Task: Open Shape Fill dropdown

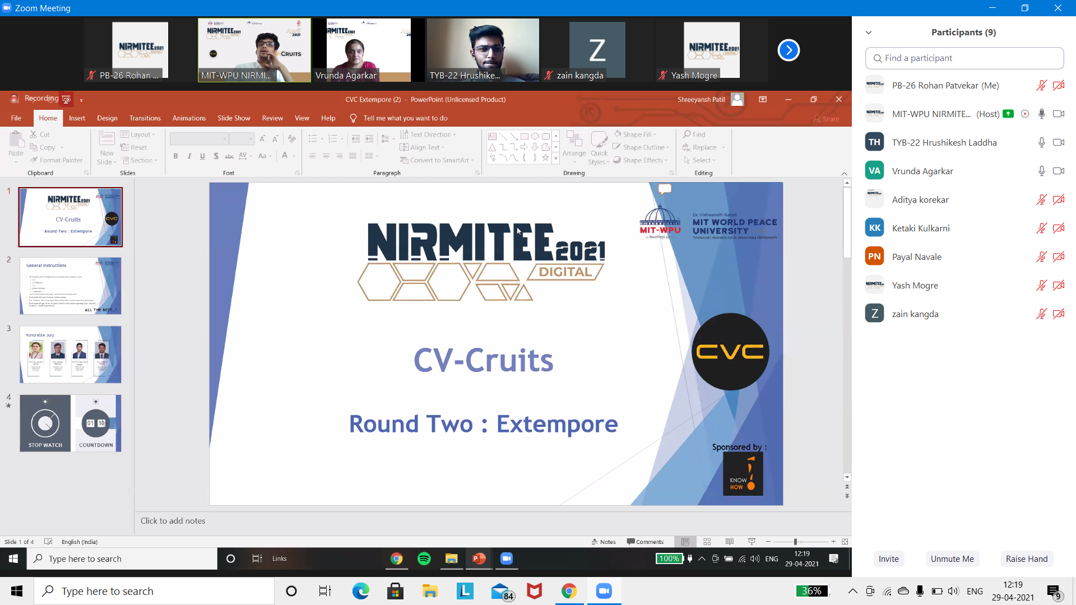Action: pyautogui.click(x=635, y=134)
